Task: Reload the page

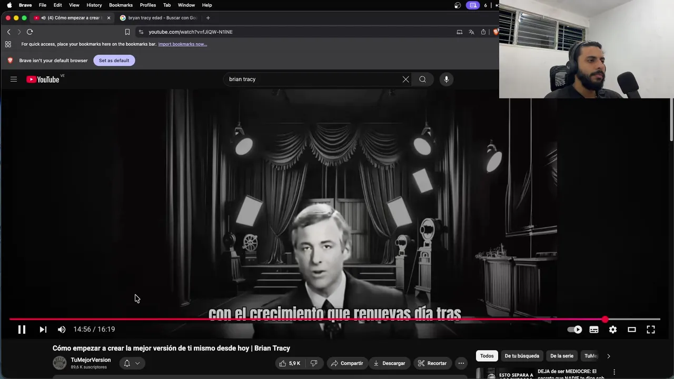Action: pyautogui.click(x=30, y=32)
